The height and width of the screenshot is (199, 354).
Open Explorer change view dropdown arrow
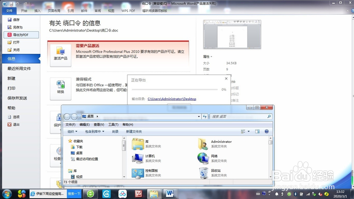click(249, 131)
